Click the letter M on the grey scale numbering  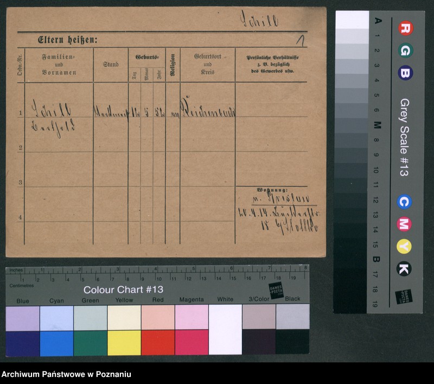377,125
